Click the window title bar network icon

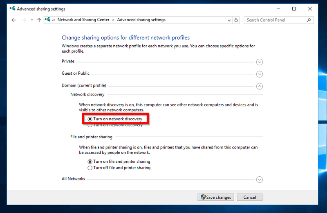coord(13,8)
